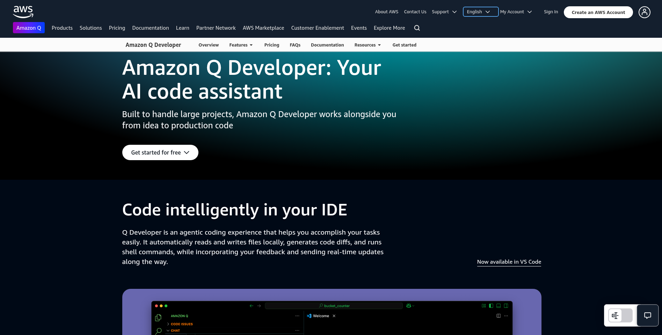The height and width of the screenshot is (335, 662).
Task: Click the AWS logo
Action: pyautogui.click(x=23, y=12)
